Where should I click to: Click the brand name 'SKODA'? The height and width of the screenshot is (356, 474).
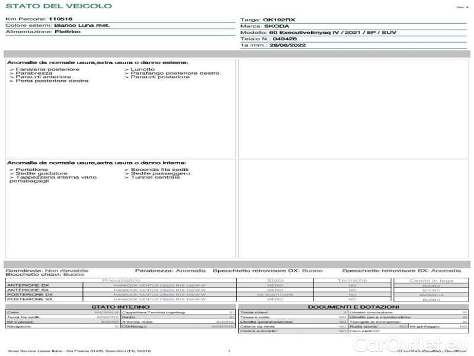pyautogui.click(x=277, y=26)
